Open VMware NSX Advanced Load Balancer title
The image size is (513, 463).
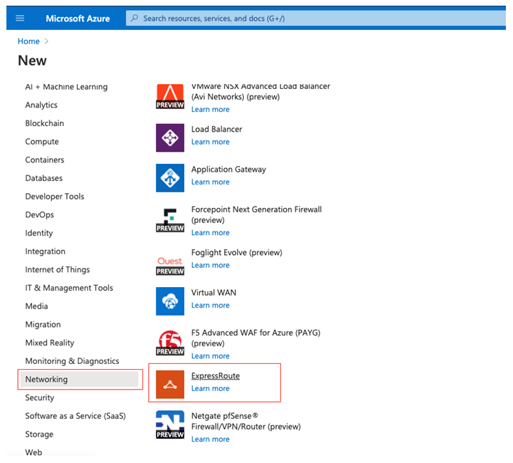pos(260,91)
